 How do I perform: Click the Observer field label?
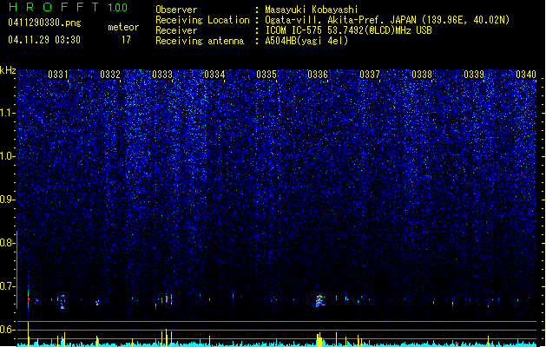click(x=176, y=10)
